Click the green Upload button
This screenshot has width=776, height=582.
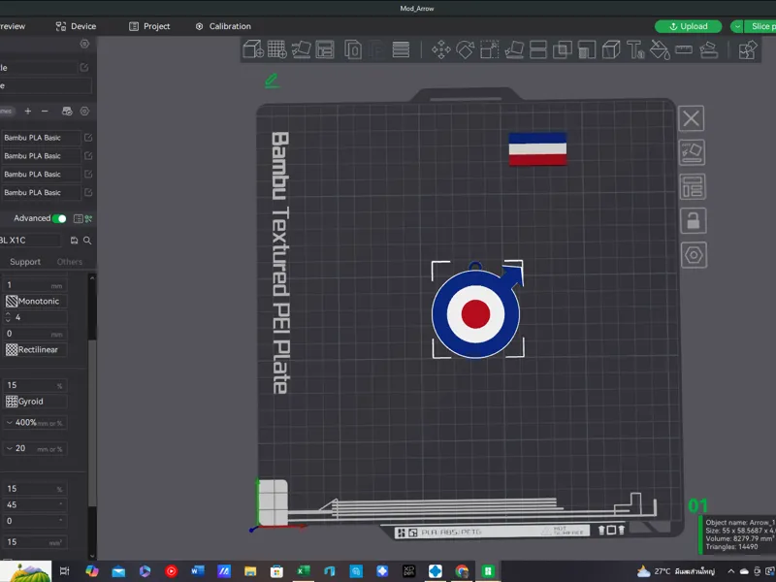coord(688,26)
